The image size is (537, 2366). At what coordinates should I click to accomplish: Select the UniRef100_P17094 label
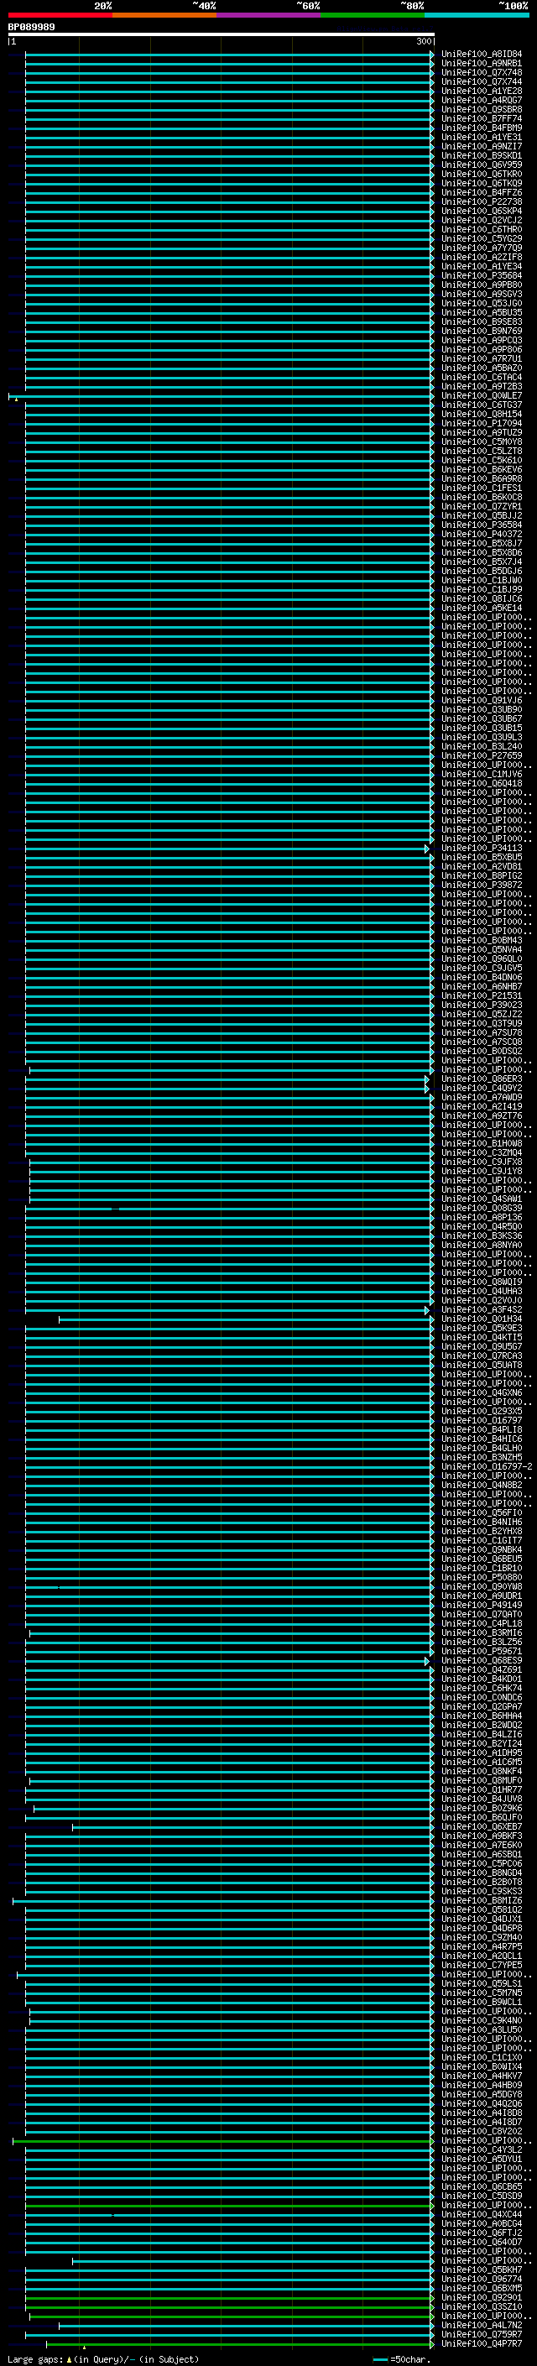(x=481, y=423)
